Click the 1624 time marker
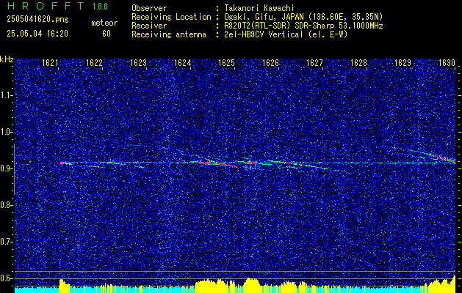This screenshot has height=293, width=462. click(x=182, y=63)
